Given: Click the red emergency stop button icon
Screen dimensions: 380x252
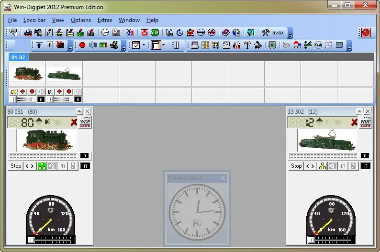Looking at the screenshot, I should click(145, 33).
